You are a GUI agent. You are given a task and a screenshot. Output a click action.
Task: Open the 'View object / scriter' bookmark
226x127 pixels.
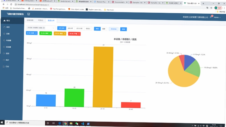[76, 9]
